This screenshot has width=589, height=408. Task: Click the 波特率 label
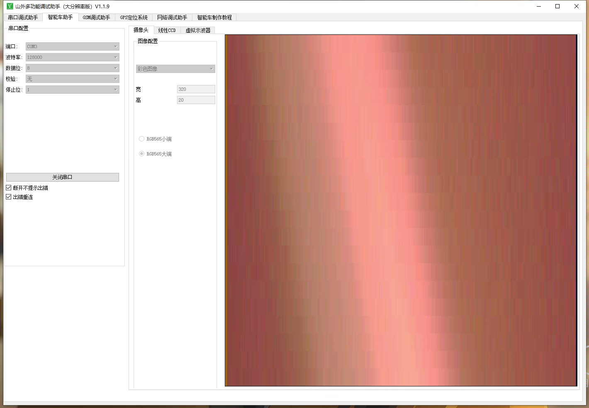point(14,57)
